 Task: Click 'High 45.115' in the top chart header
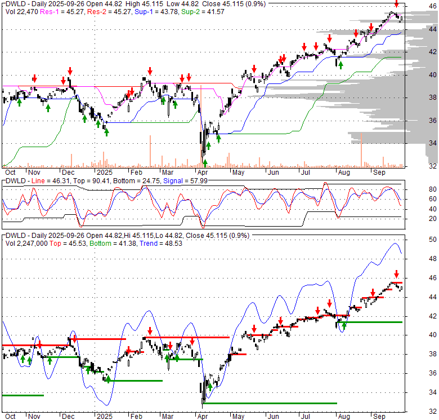pos(145,4)
